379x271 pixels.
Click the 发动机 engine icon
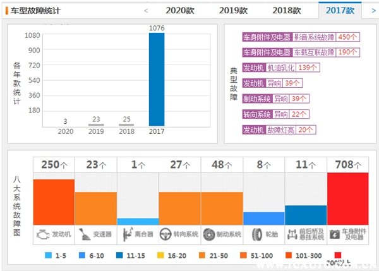[x=42, y=234]
